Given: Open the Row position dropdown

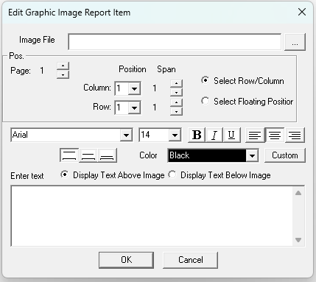Looking at the screenshot, I should pos(134,107).
